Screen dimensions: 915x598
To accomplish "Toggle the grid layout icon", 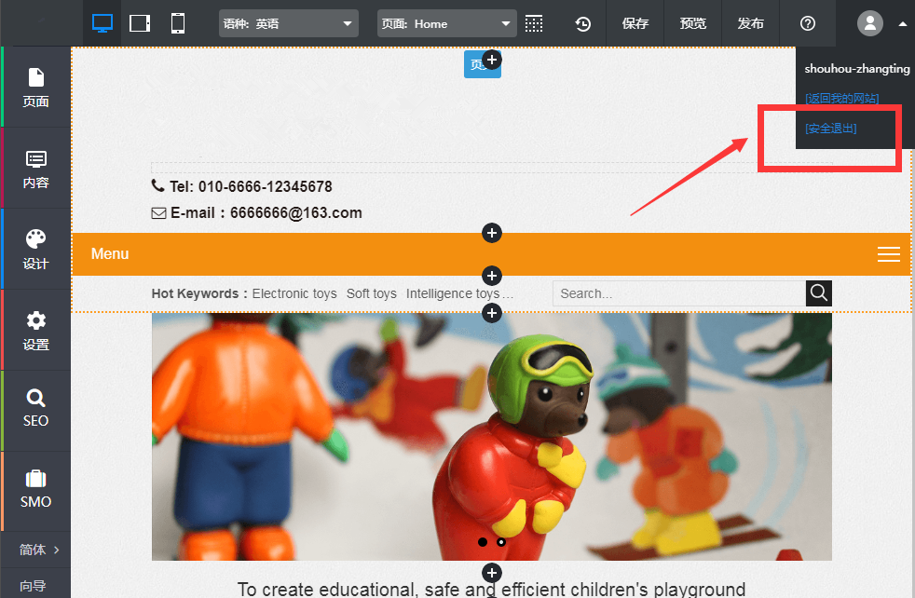I will coord(534,23).
